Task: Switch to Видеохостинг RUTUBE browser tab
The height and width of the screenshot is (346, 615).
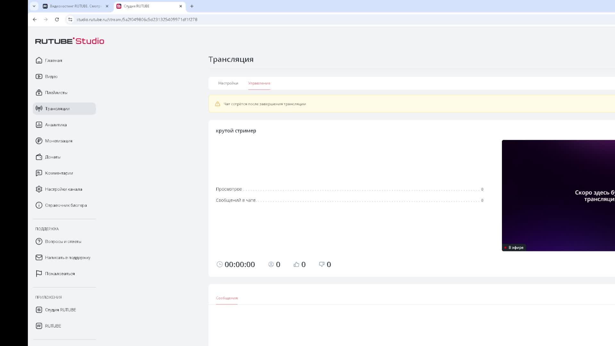Action: (76, 6)
